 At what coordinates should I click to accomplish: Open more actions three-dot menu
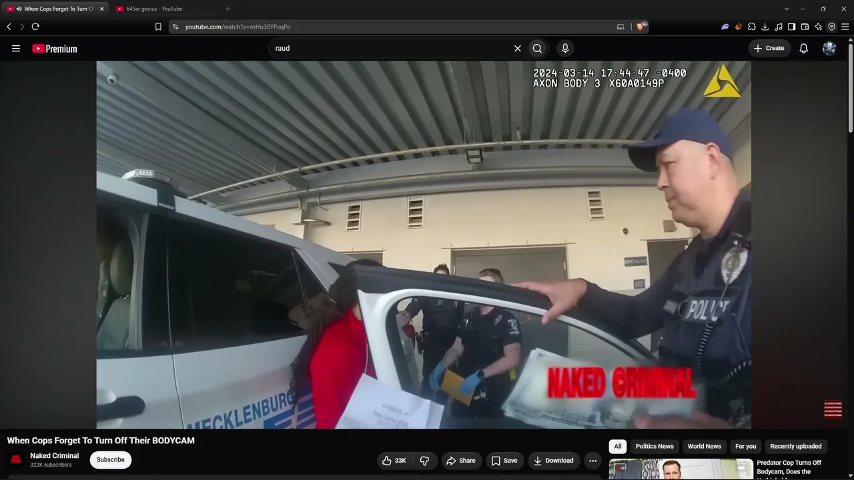tap(592, 461)
